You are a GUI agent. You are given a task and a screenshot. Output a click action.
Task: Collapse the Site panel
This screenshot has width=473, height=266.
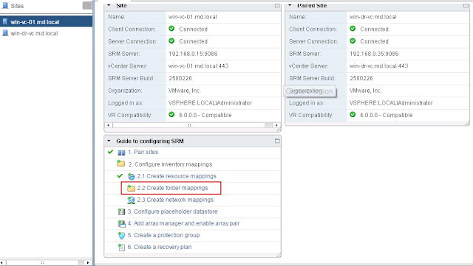(109, 5)
